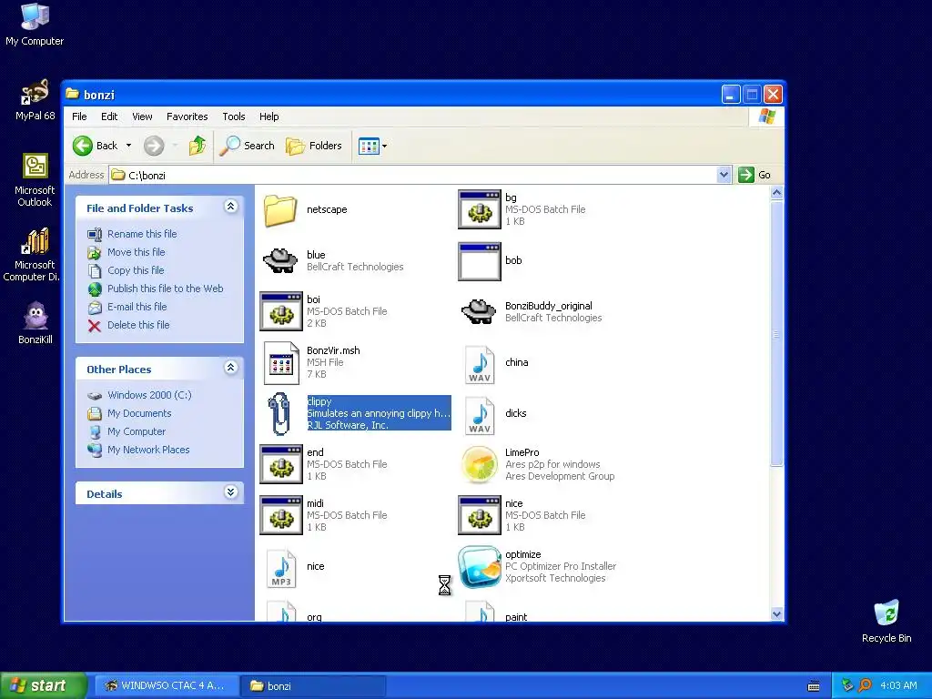Screen dimensions: 932x699
Task: Click the bonzi taskbar button
Action: point(314,686)
